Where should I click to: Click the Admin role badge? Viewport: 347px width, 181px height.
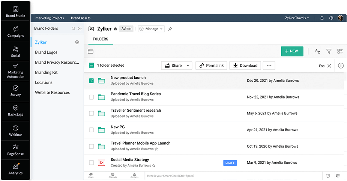(x=126, y=29)
